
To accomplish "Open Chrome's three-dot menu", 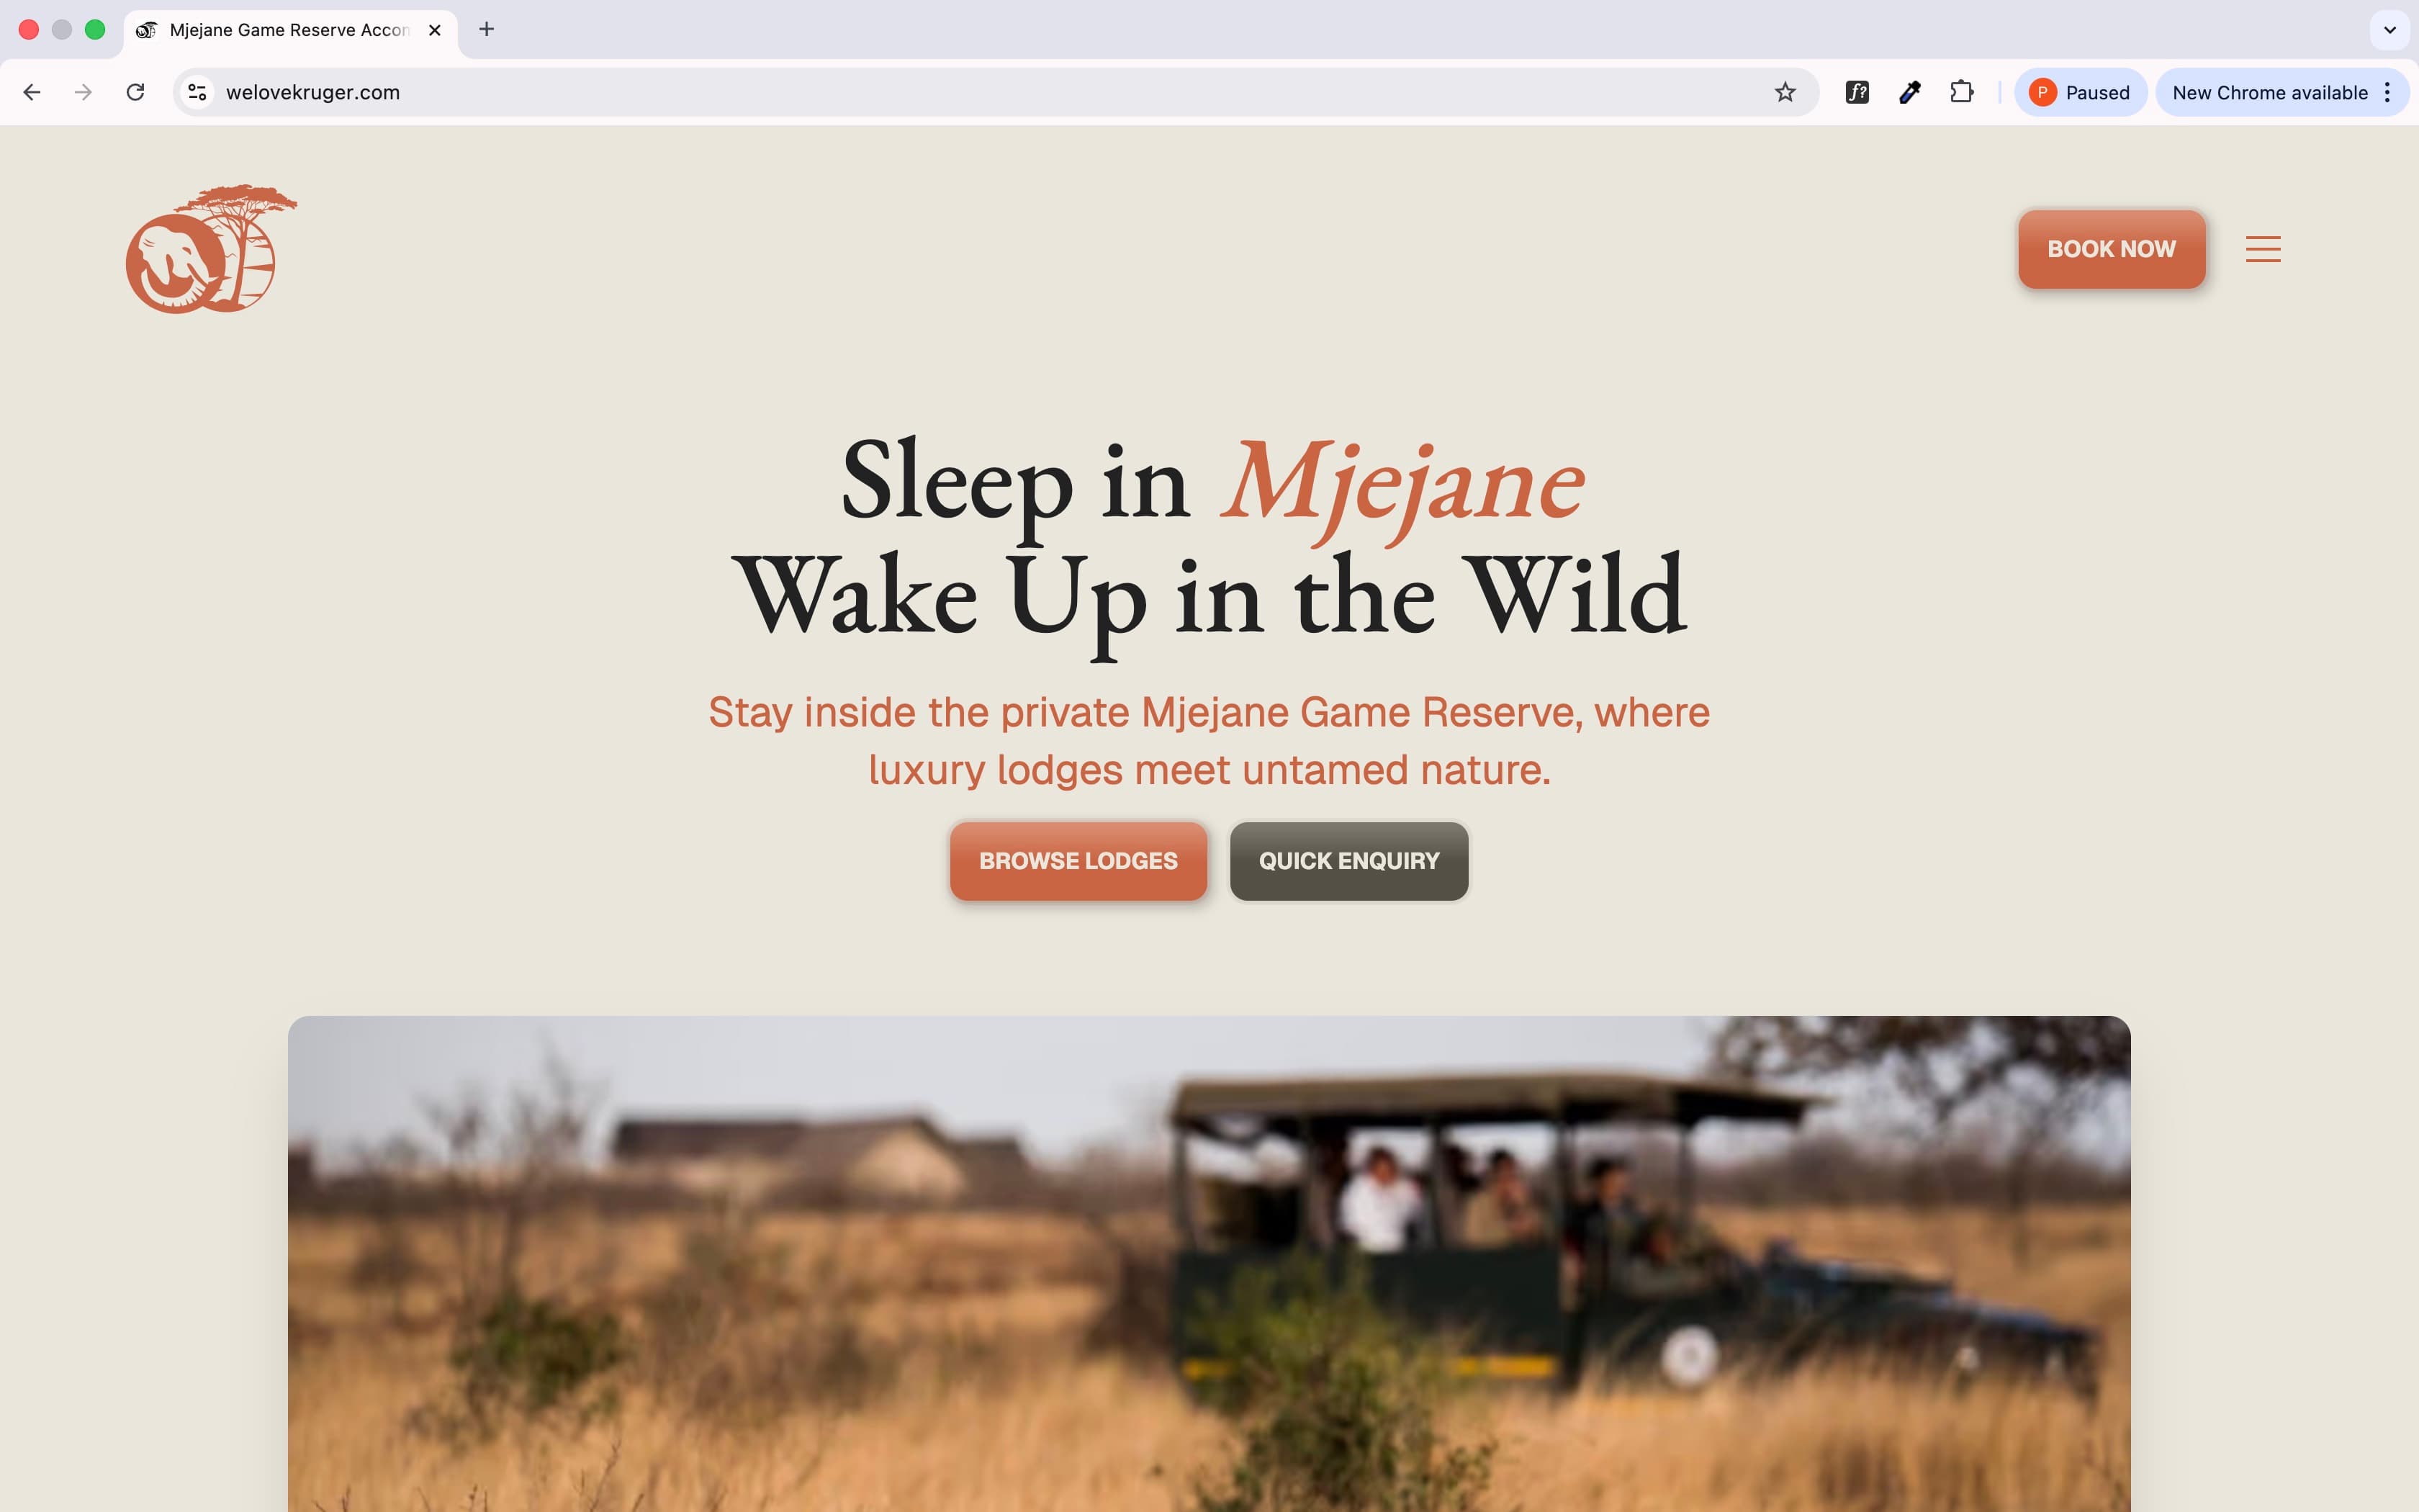I will (2387, 92).
